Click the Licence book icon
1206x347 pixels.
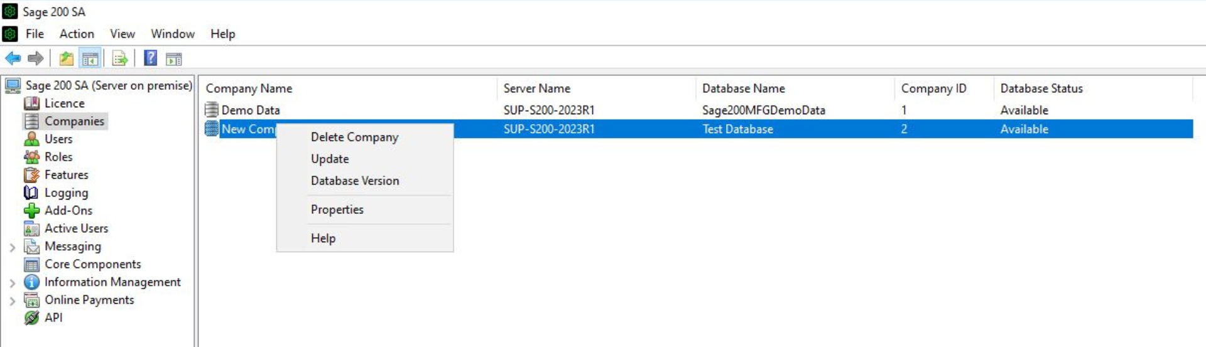(31, 103)
